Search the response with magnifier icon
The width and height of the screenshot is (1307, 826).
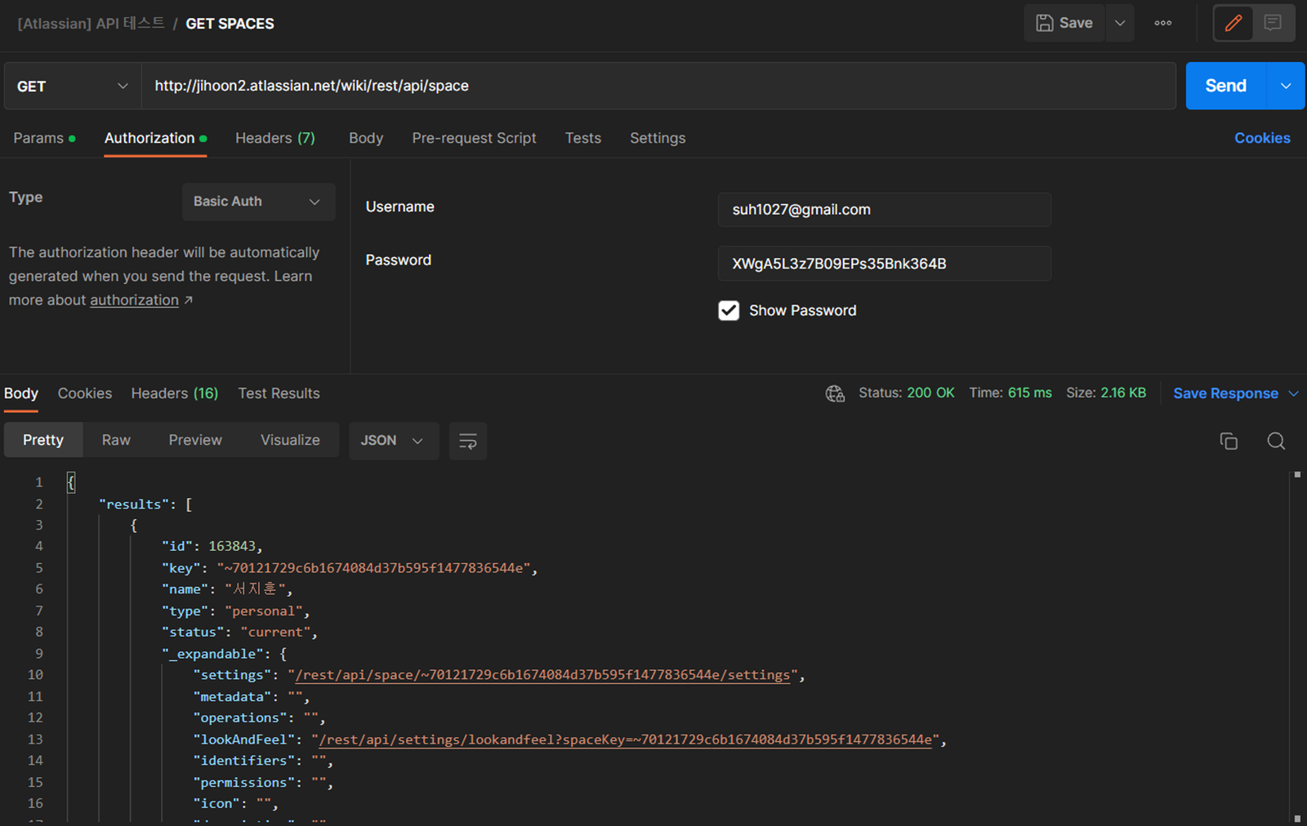point(1276,441)
